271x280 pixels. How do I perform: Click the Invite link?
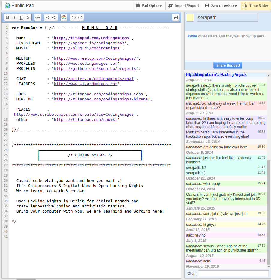(192, 36)
